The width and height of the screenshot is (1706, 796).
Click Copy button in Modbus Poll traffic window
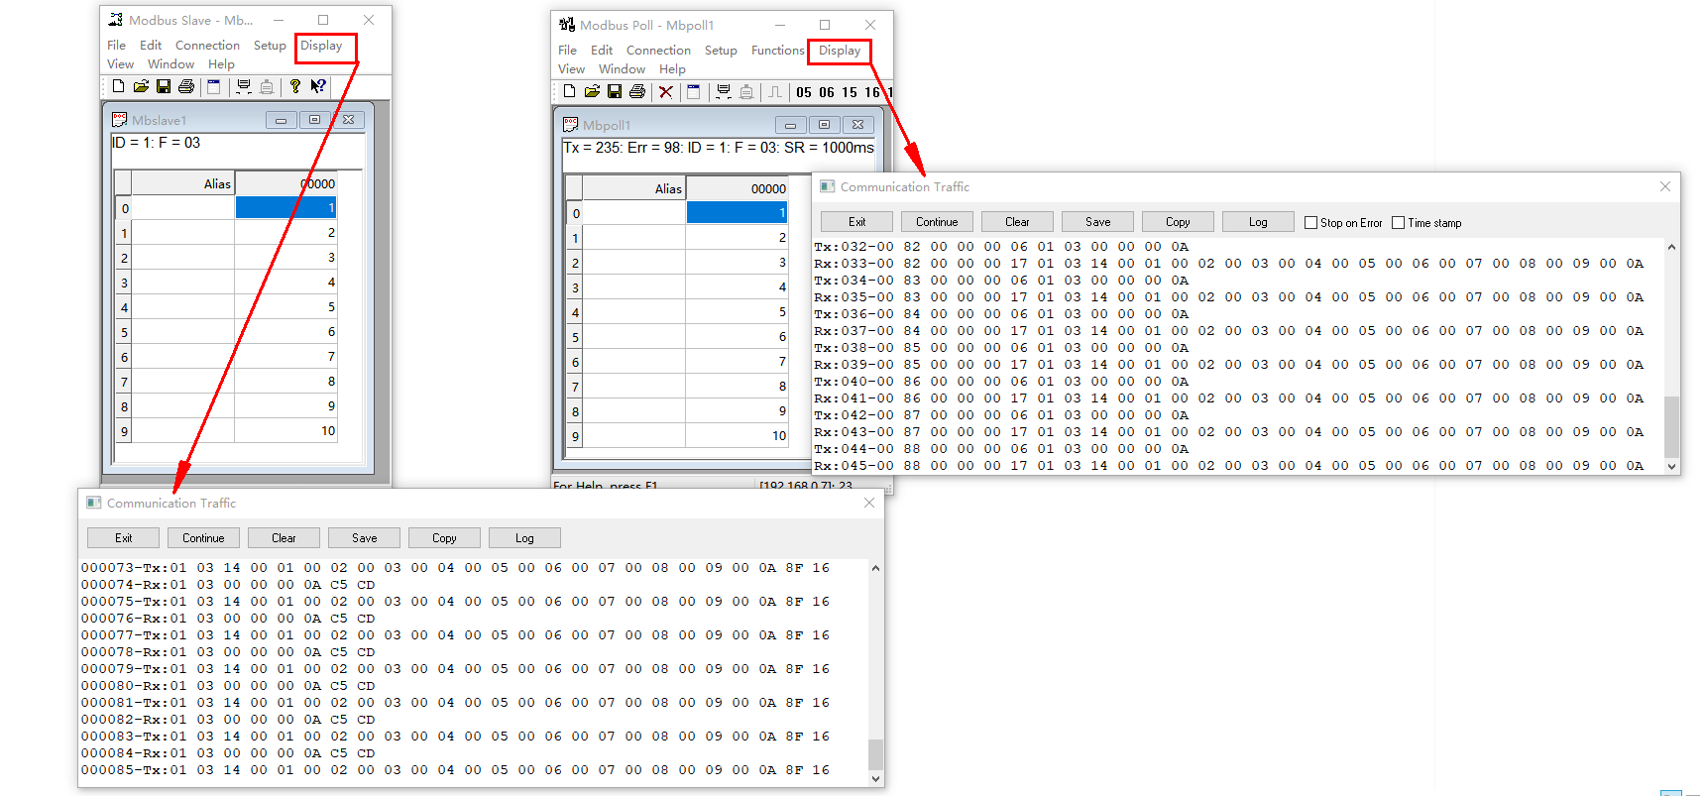[1178, 222]
